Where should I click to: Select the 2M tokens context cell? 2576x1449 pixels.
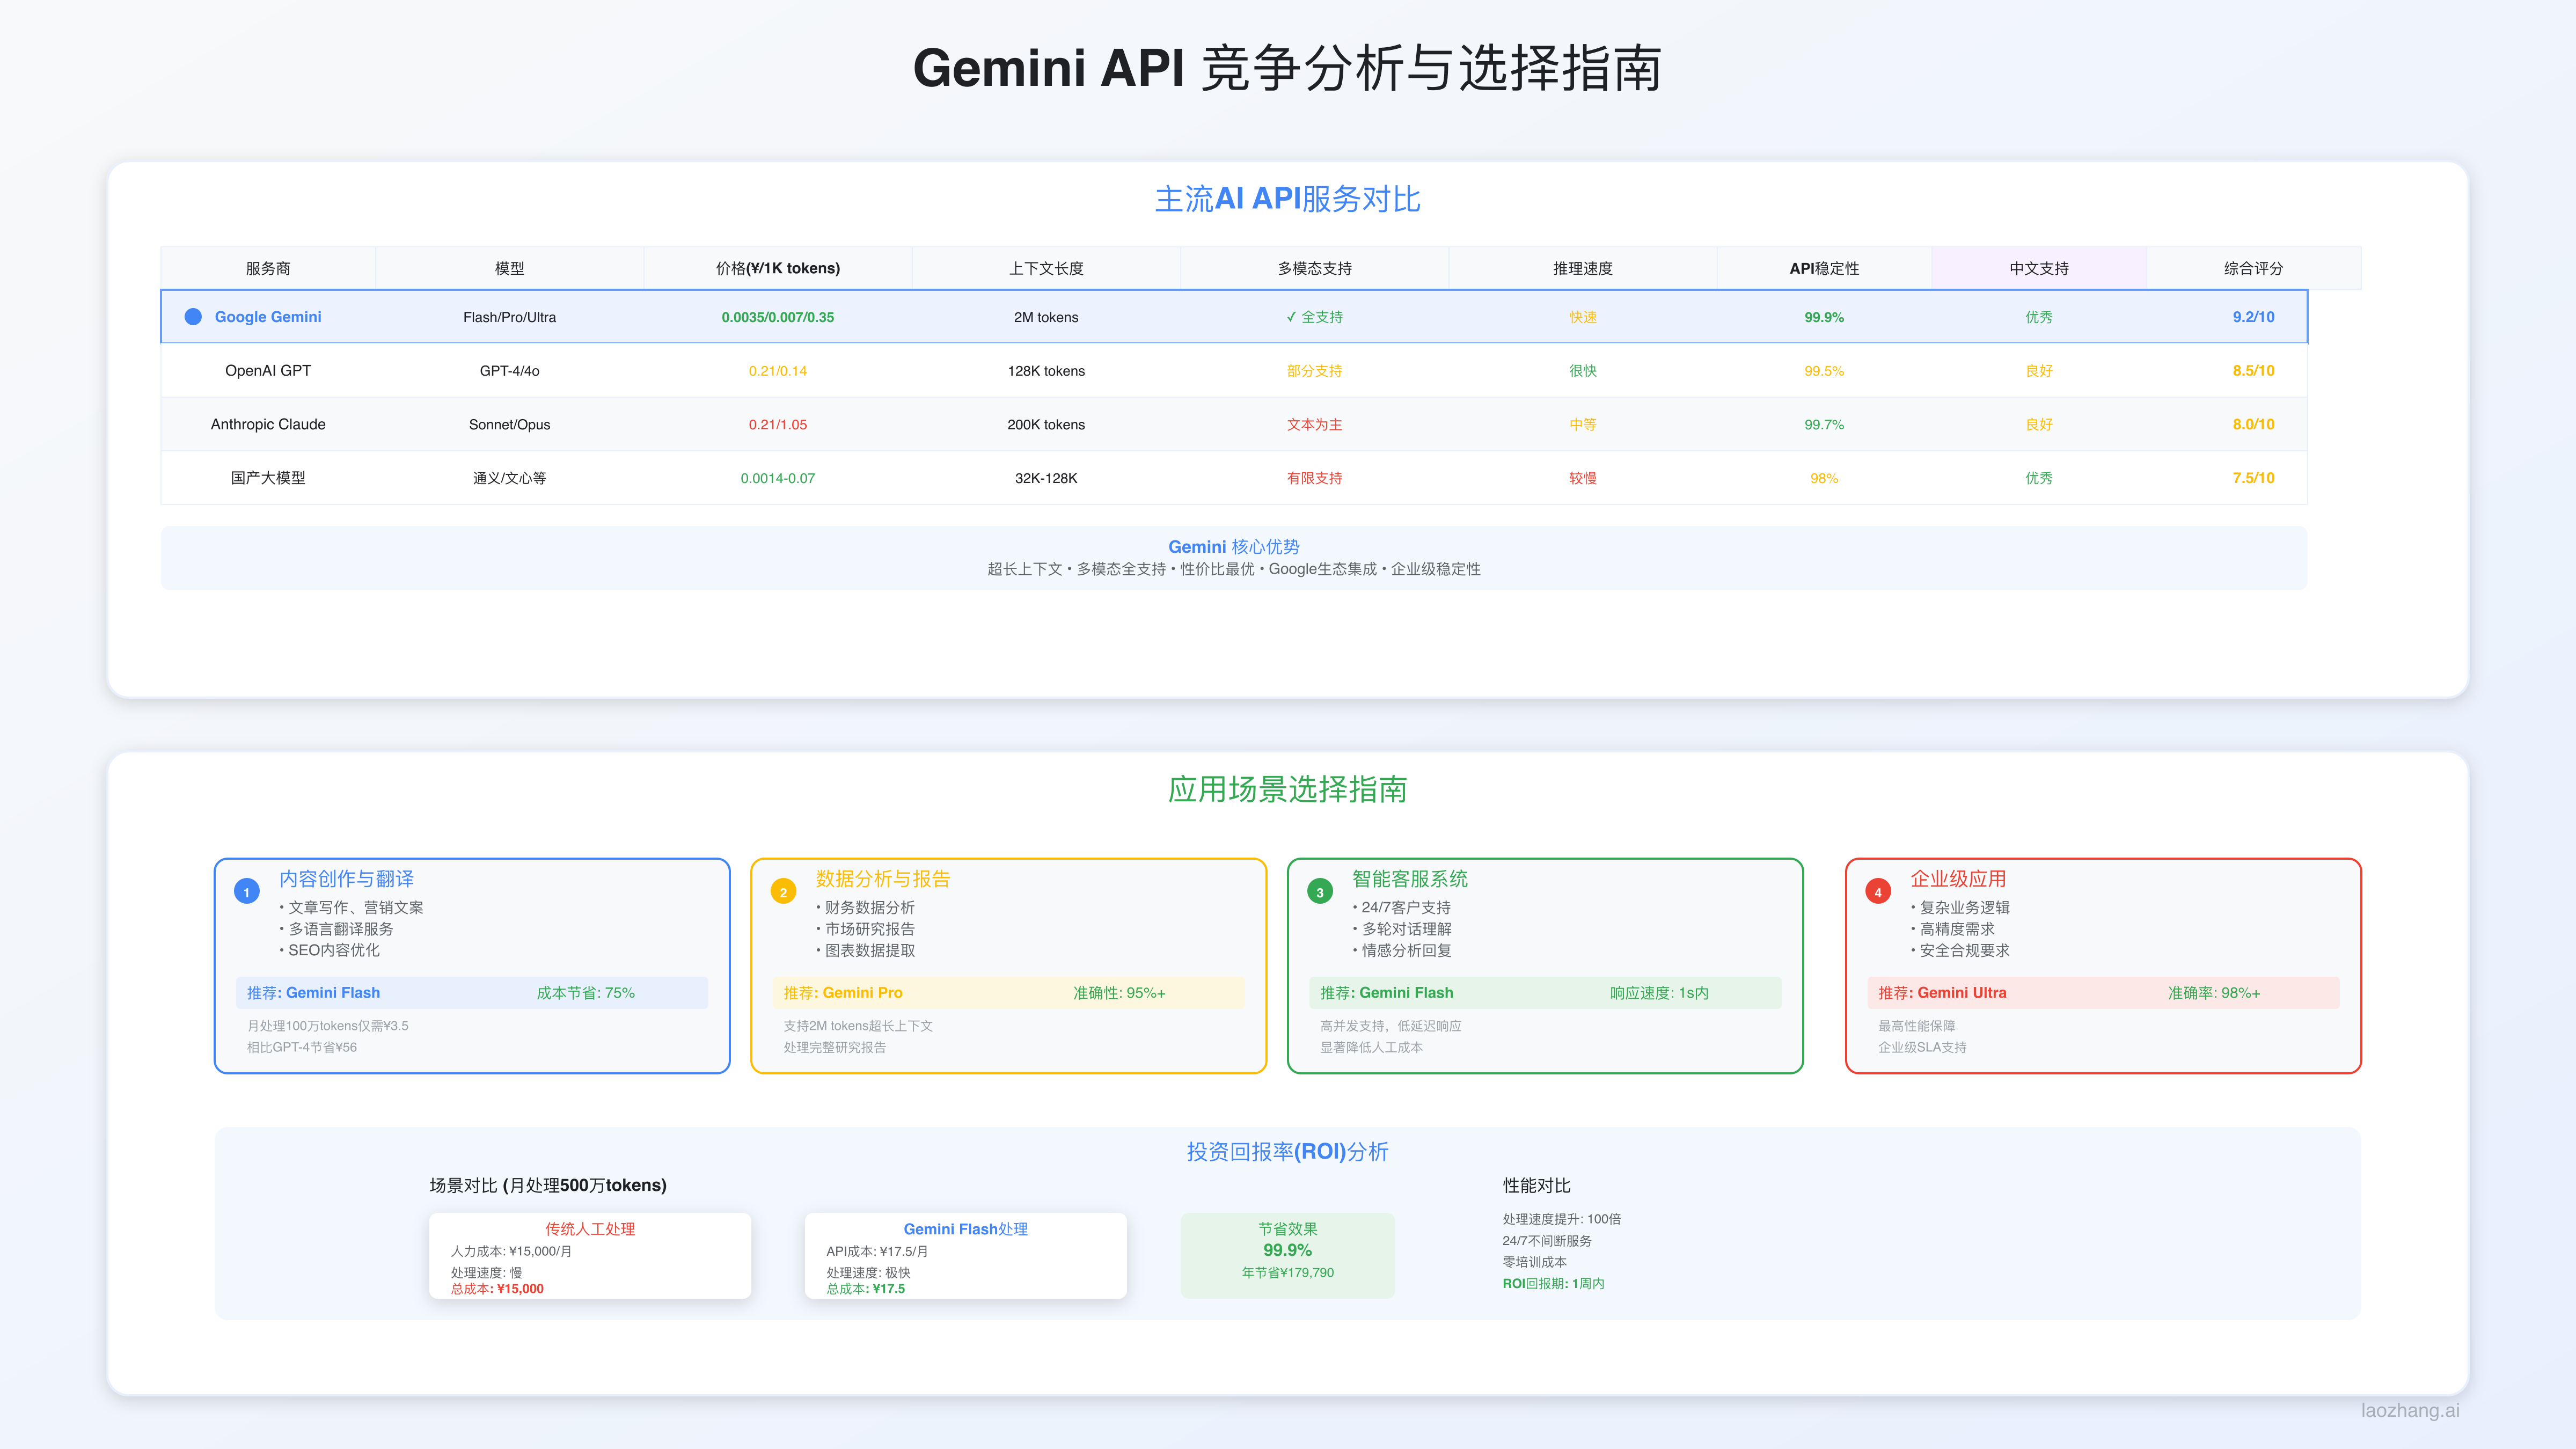(1046, 317)
